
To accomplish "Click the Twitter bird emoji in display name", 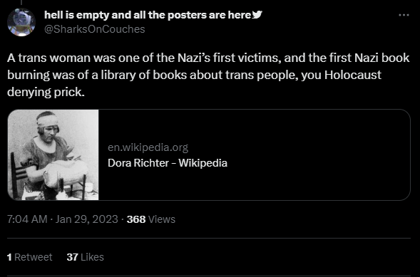I will (x=257, y=15).
